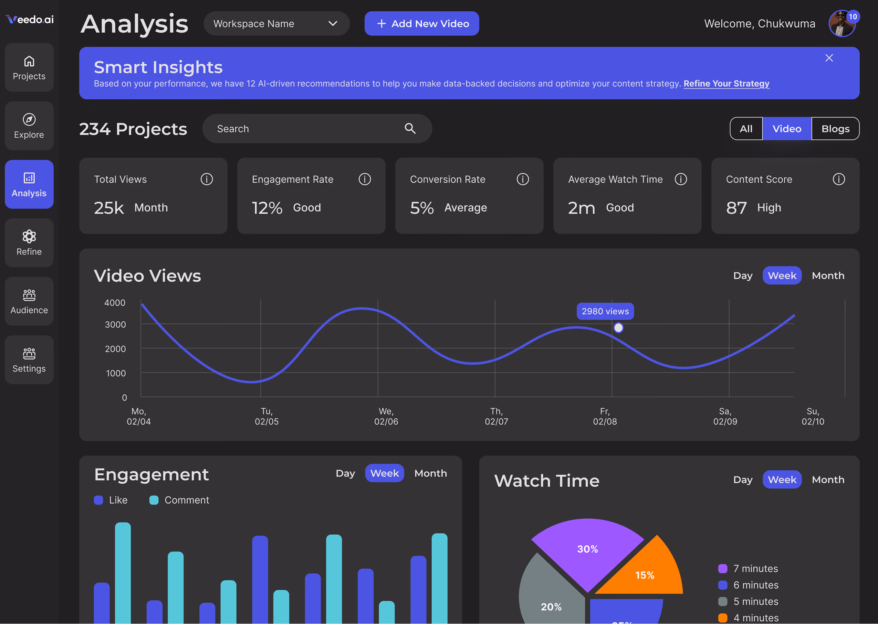Click the 5 minutes legend swatch
Viewport: 878px width, 624px height.
(723, 601)
